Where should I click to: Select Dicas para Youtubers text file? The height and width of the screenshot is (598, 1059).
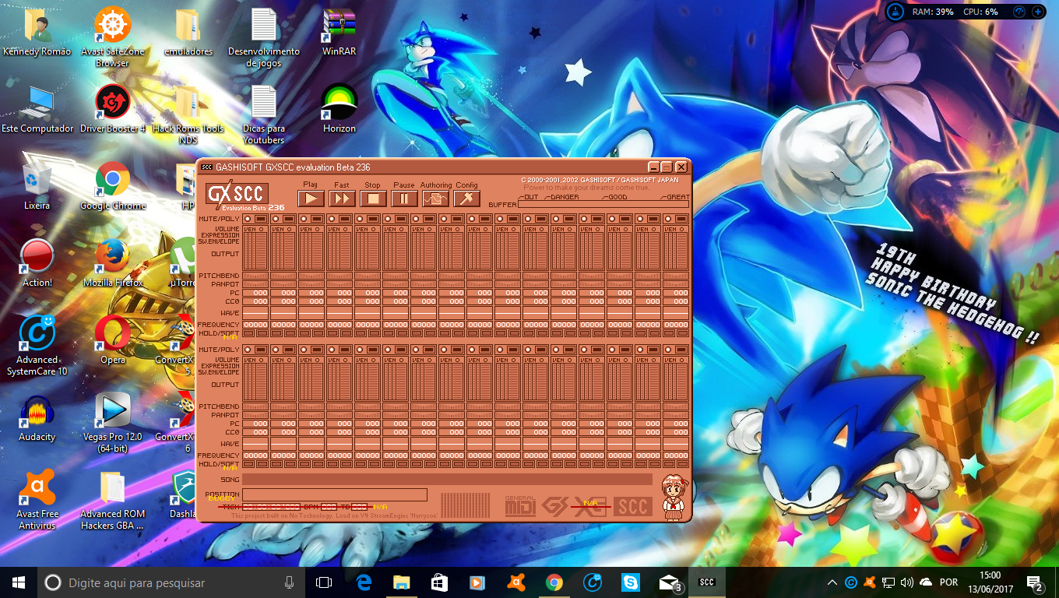tap(263, 114)
